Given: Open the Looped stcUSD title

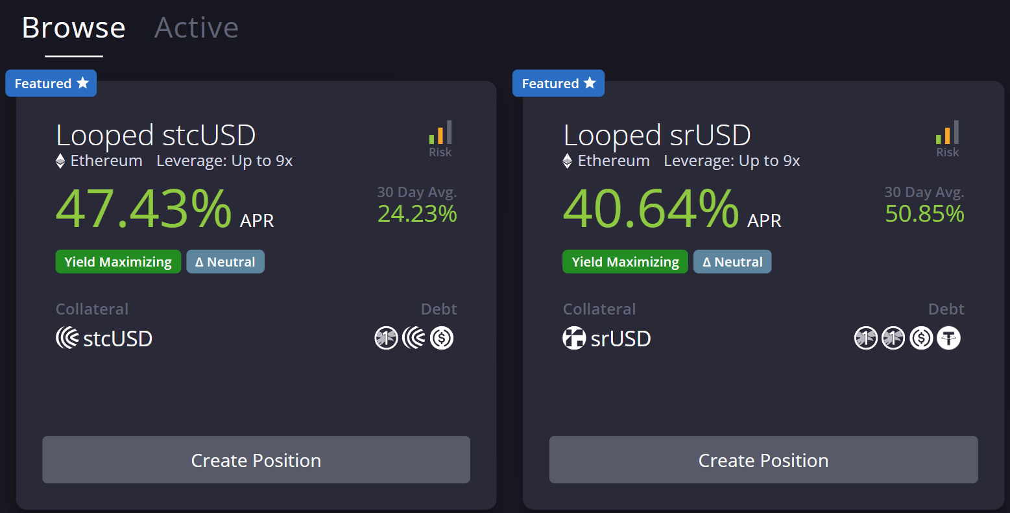Looking at the screenshot, I should (x=156, y=136).
